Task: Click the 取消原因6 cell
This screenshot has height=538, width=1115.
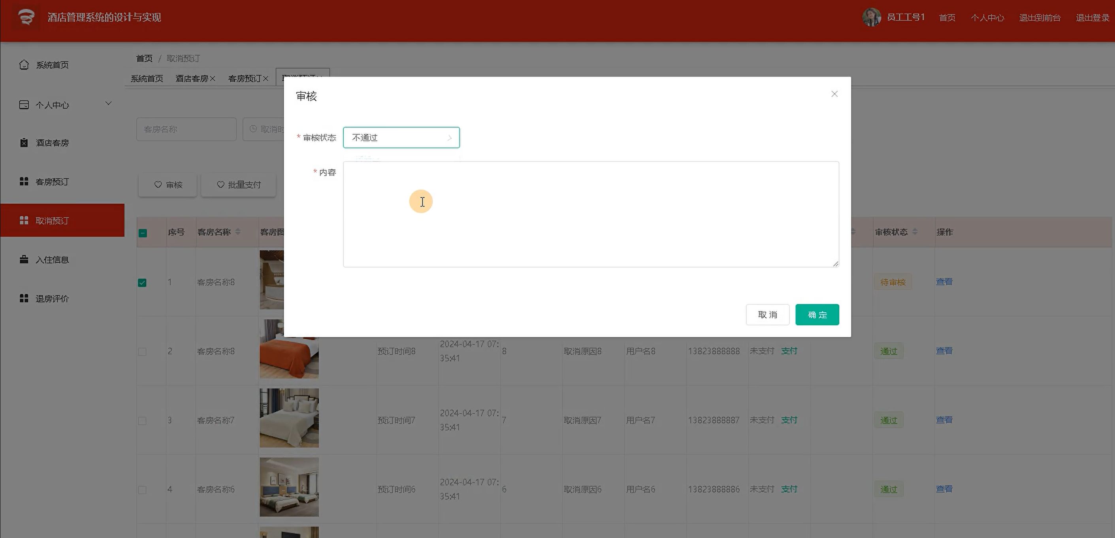Action: [582, 489]
